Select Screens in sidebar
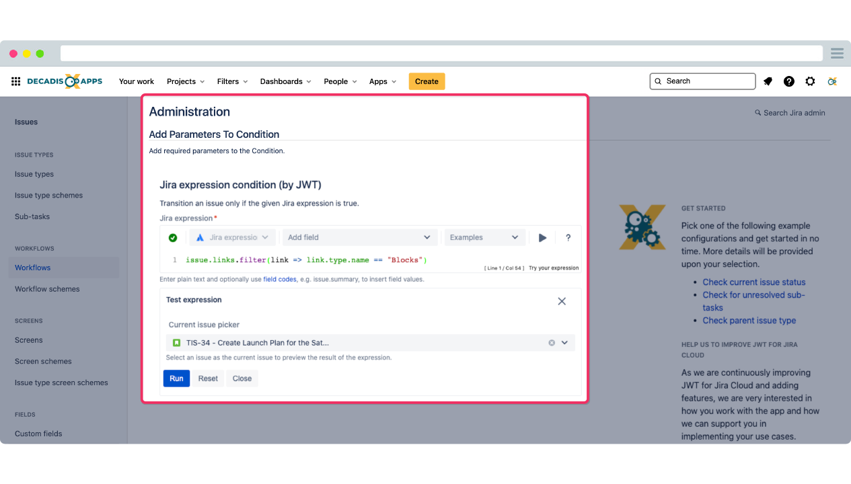The image size is (851, 484). [x=29, y=340]
